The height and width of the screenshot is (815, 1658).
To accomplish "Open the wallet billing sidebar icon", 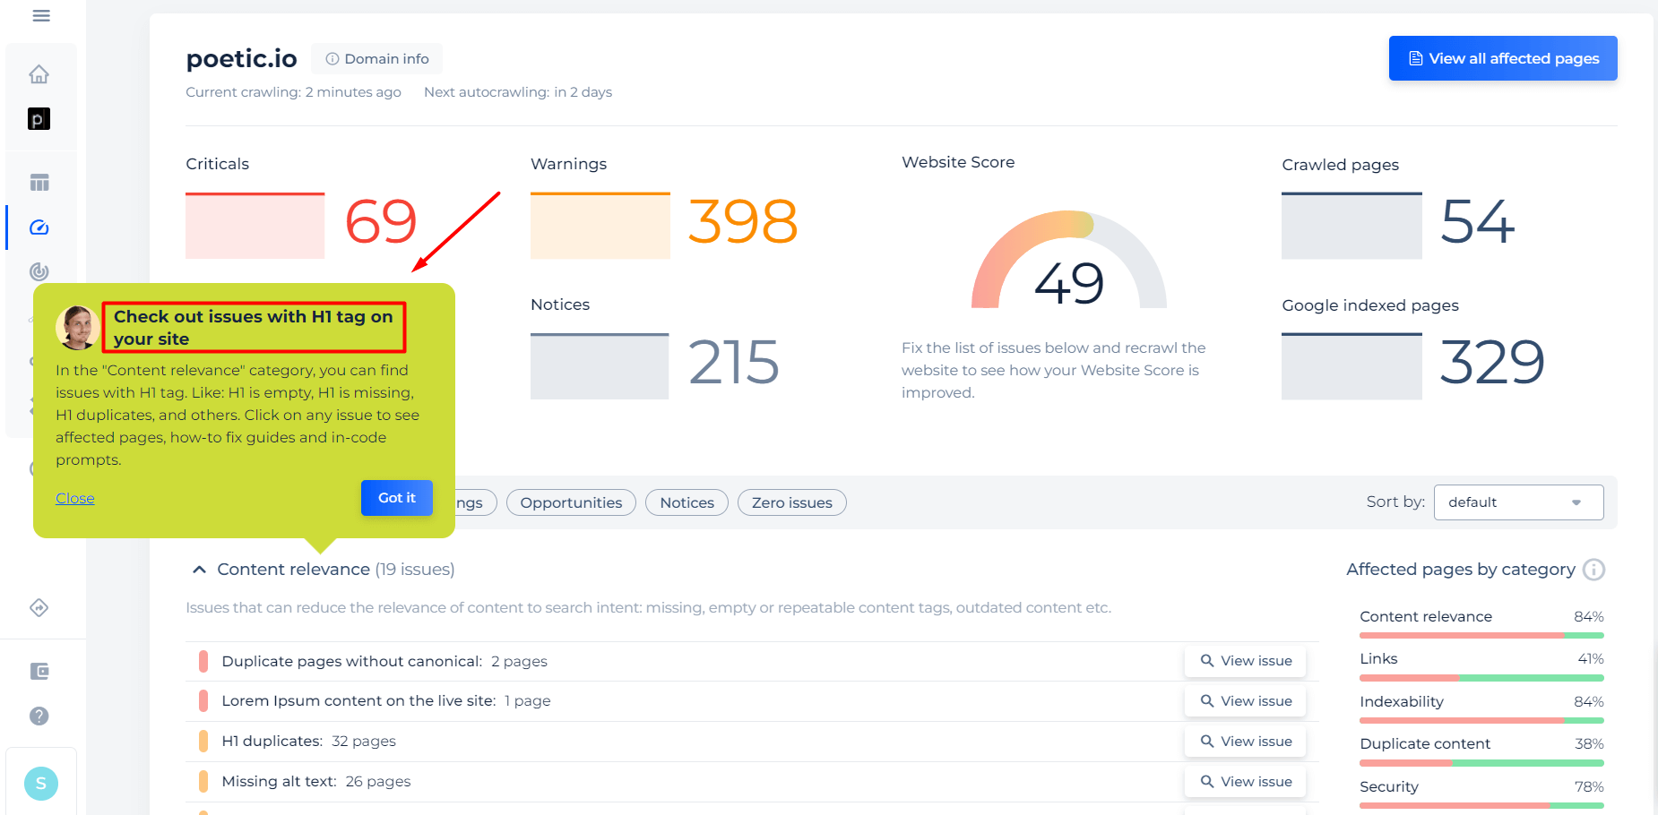I will click(x=39, y=672).
